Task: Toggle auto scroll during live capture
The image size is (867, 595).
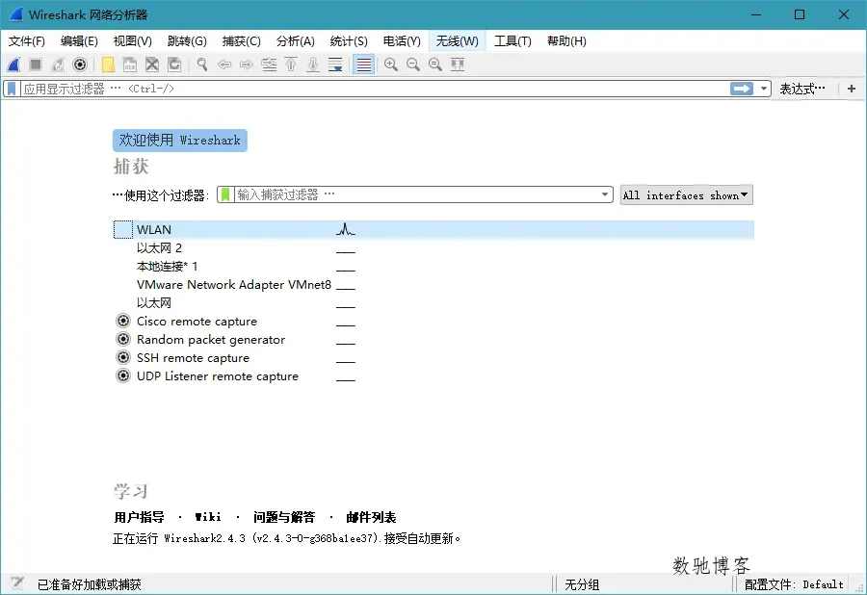Action: (335, 65)
